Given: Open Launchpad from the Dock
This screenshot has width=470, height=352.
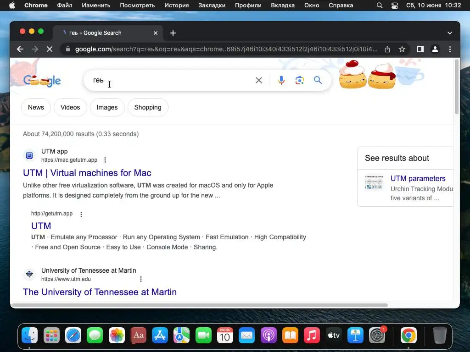Looking at the screenshot, I should click(51, 335).
